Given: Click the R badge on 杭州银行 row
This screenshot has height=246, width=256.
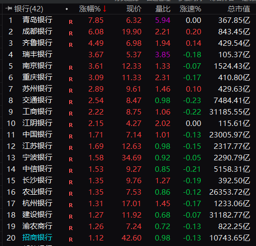Looking at the screenshot, I should coord(71,205).
